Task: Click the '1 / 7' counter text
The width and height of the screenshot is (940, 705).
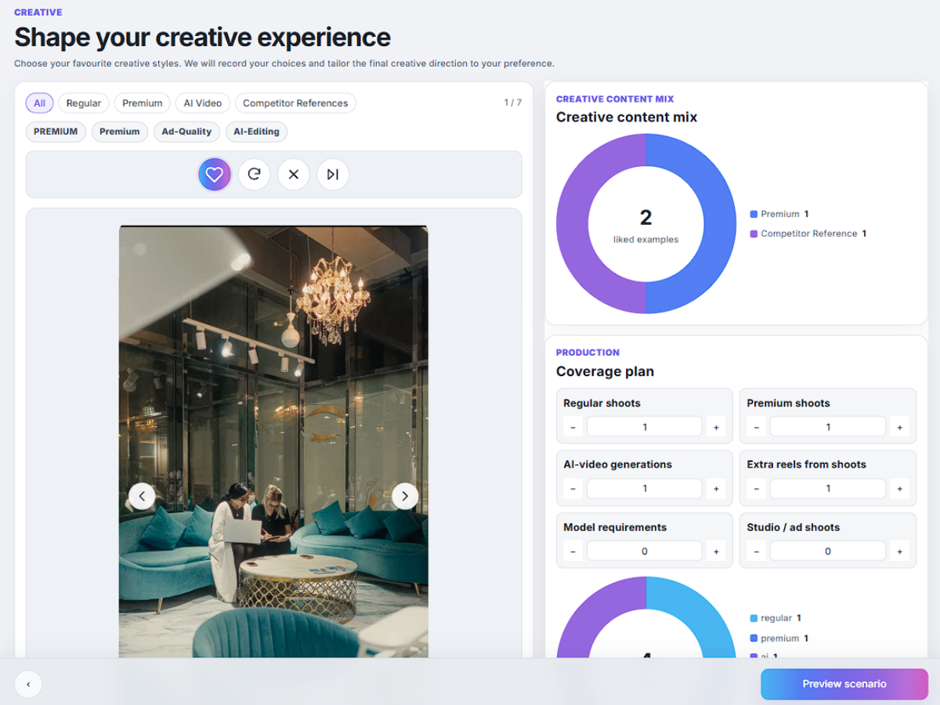Action: click(x=513, y=103)
